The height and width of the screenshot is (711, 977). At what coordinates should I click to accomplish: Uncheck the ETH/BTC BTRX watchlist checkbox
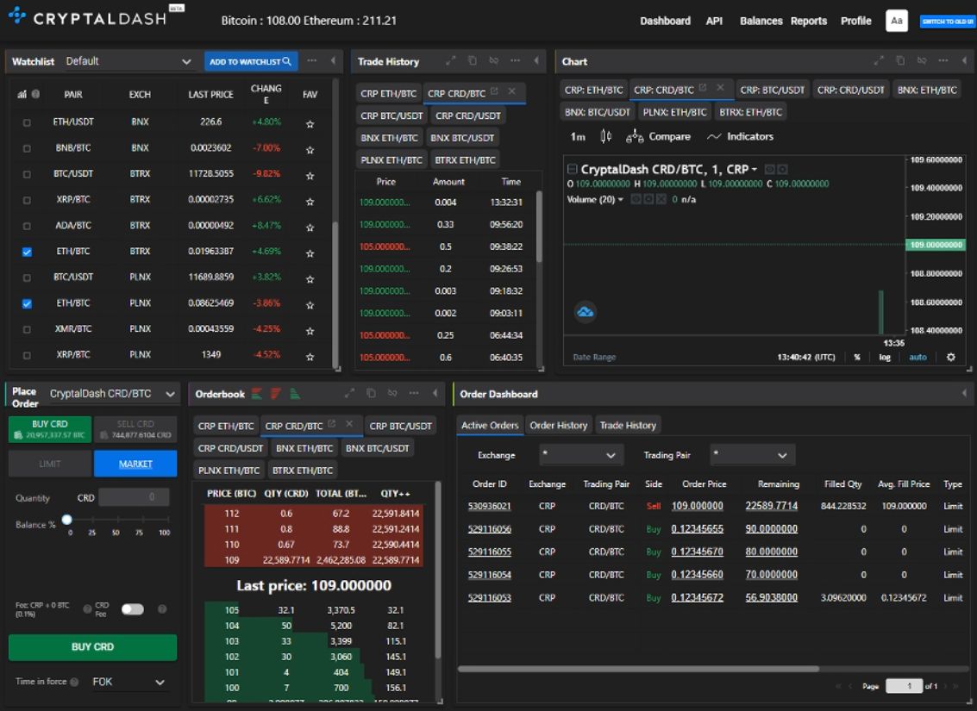[27, 252]
